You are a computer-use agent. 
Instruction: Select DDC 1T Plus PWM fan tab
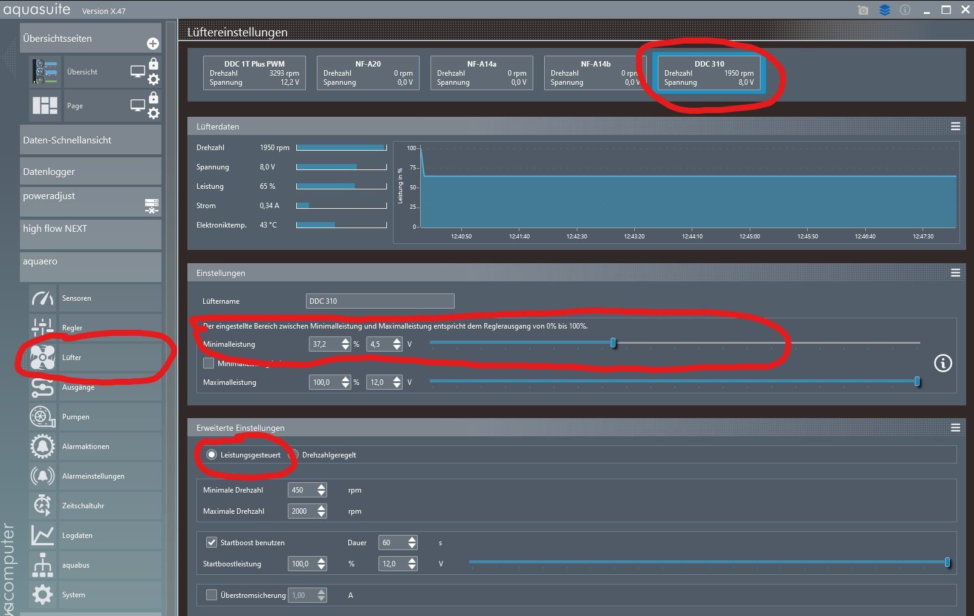(255, 73)
